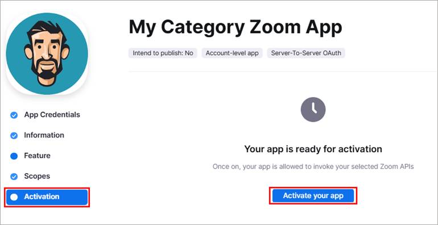Select the Activation sidebar item
438x225 pixels.
[x=47, y=197]
